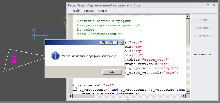
Task: Click the comment 'Удаление ветвей с графики'
Action: tap(102, 21)
